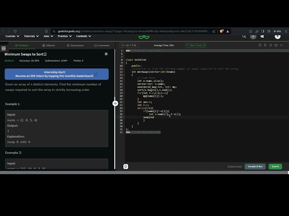Switch to the Problem tab
This screenshot has height=216, width=289.
[22, 45]
